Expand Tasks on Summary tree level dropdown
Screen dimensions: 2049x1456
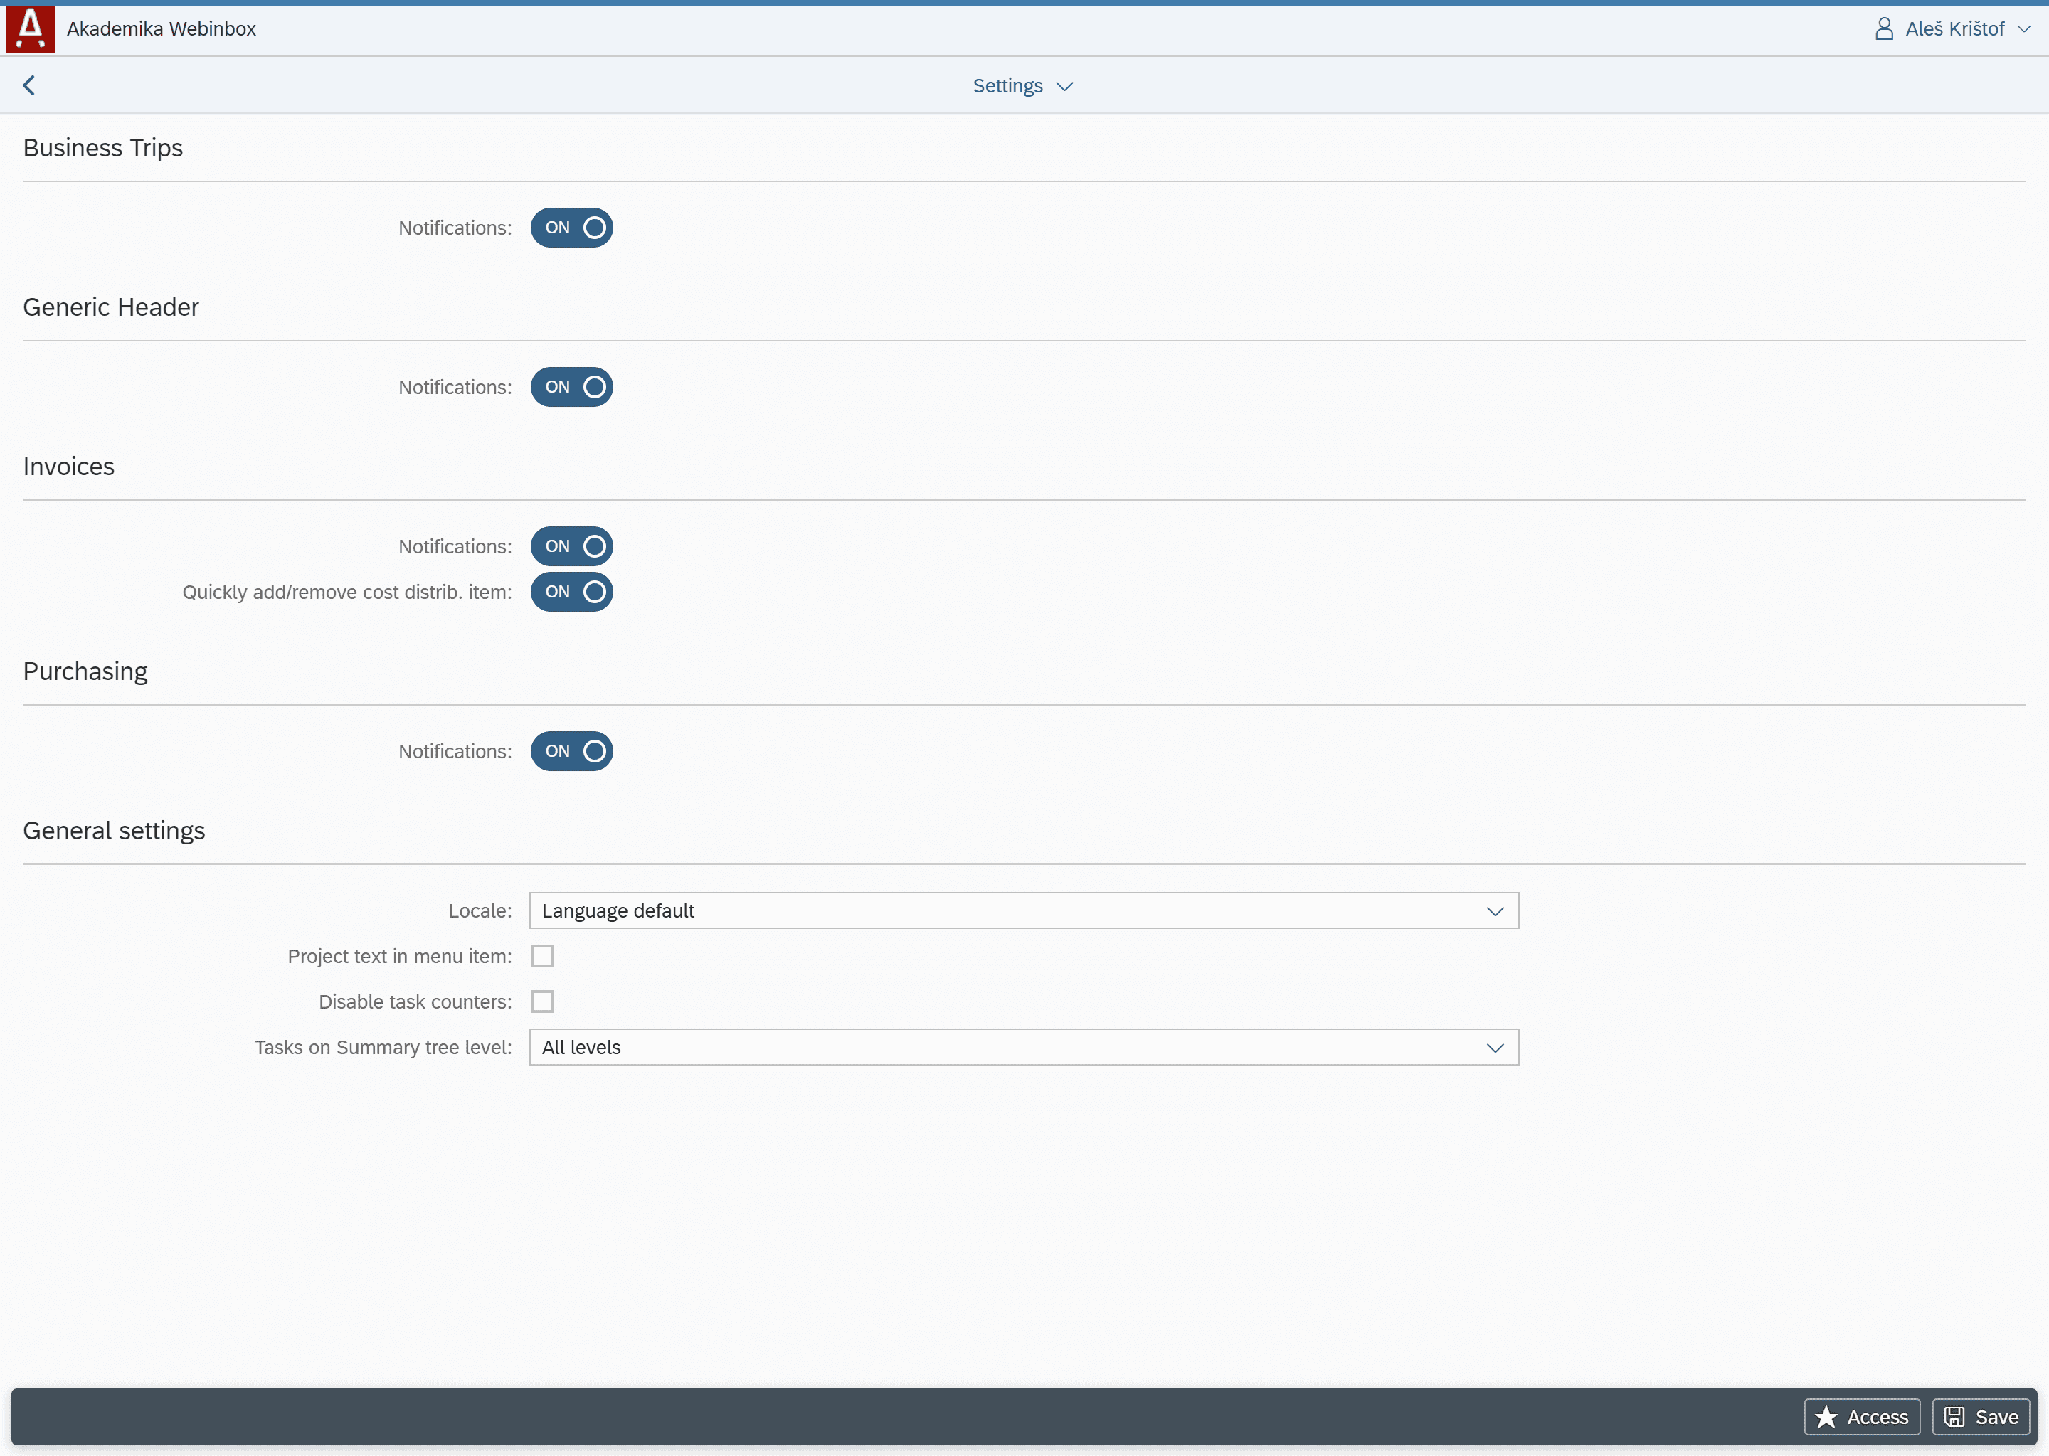click(x=1494, y=1047)
